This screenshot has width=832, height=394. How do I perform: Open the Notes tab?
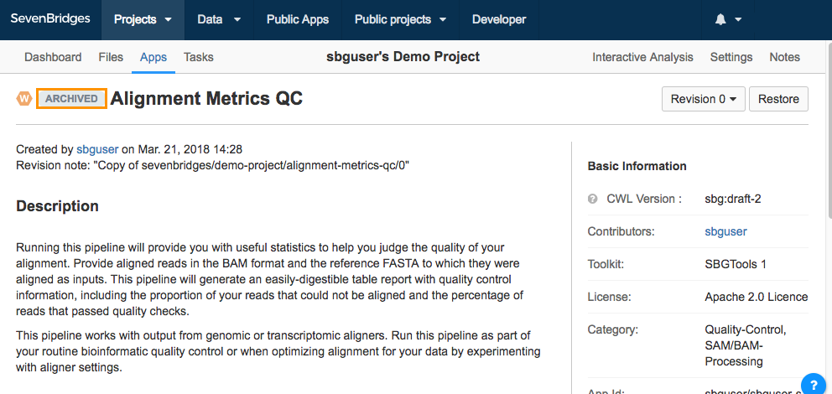[785, 57]
